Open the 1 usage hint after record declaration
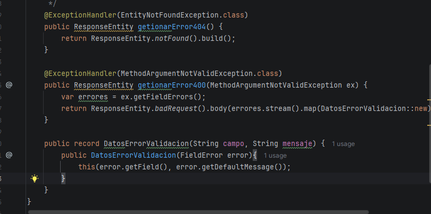 tap(343, 144)
